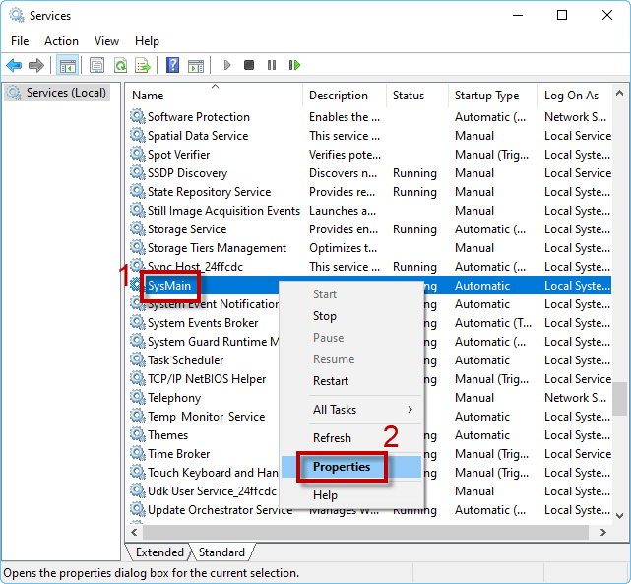
Task: Open the Properties toolbar icon
Action: (97, 65)
